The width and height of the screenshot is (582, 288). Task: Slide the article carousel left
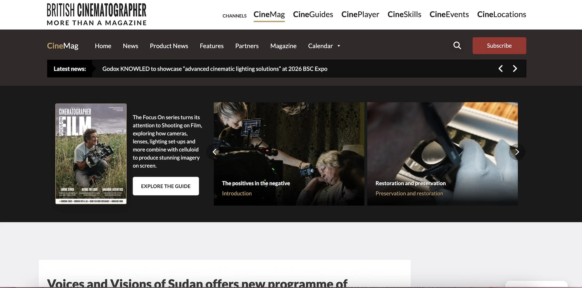(x=215, y=152)
